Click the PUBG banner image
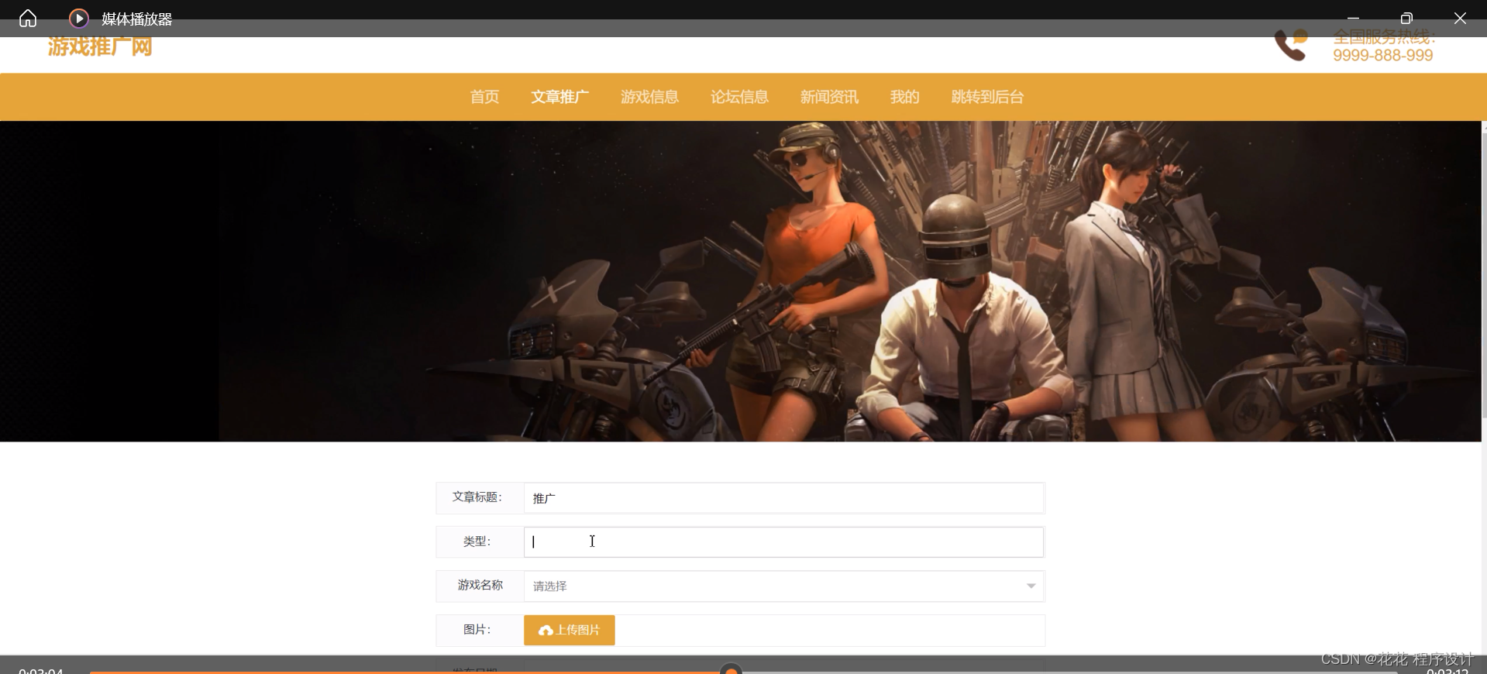Screen dimensions: 1487x674 tap(740, 281)
